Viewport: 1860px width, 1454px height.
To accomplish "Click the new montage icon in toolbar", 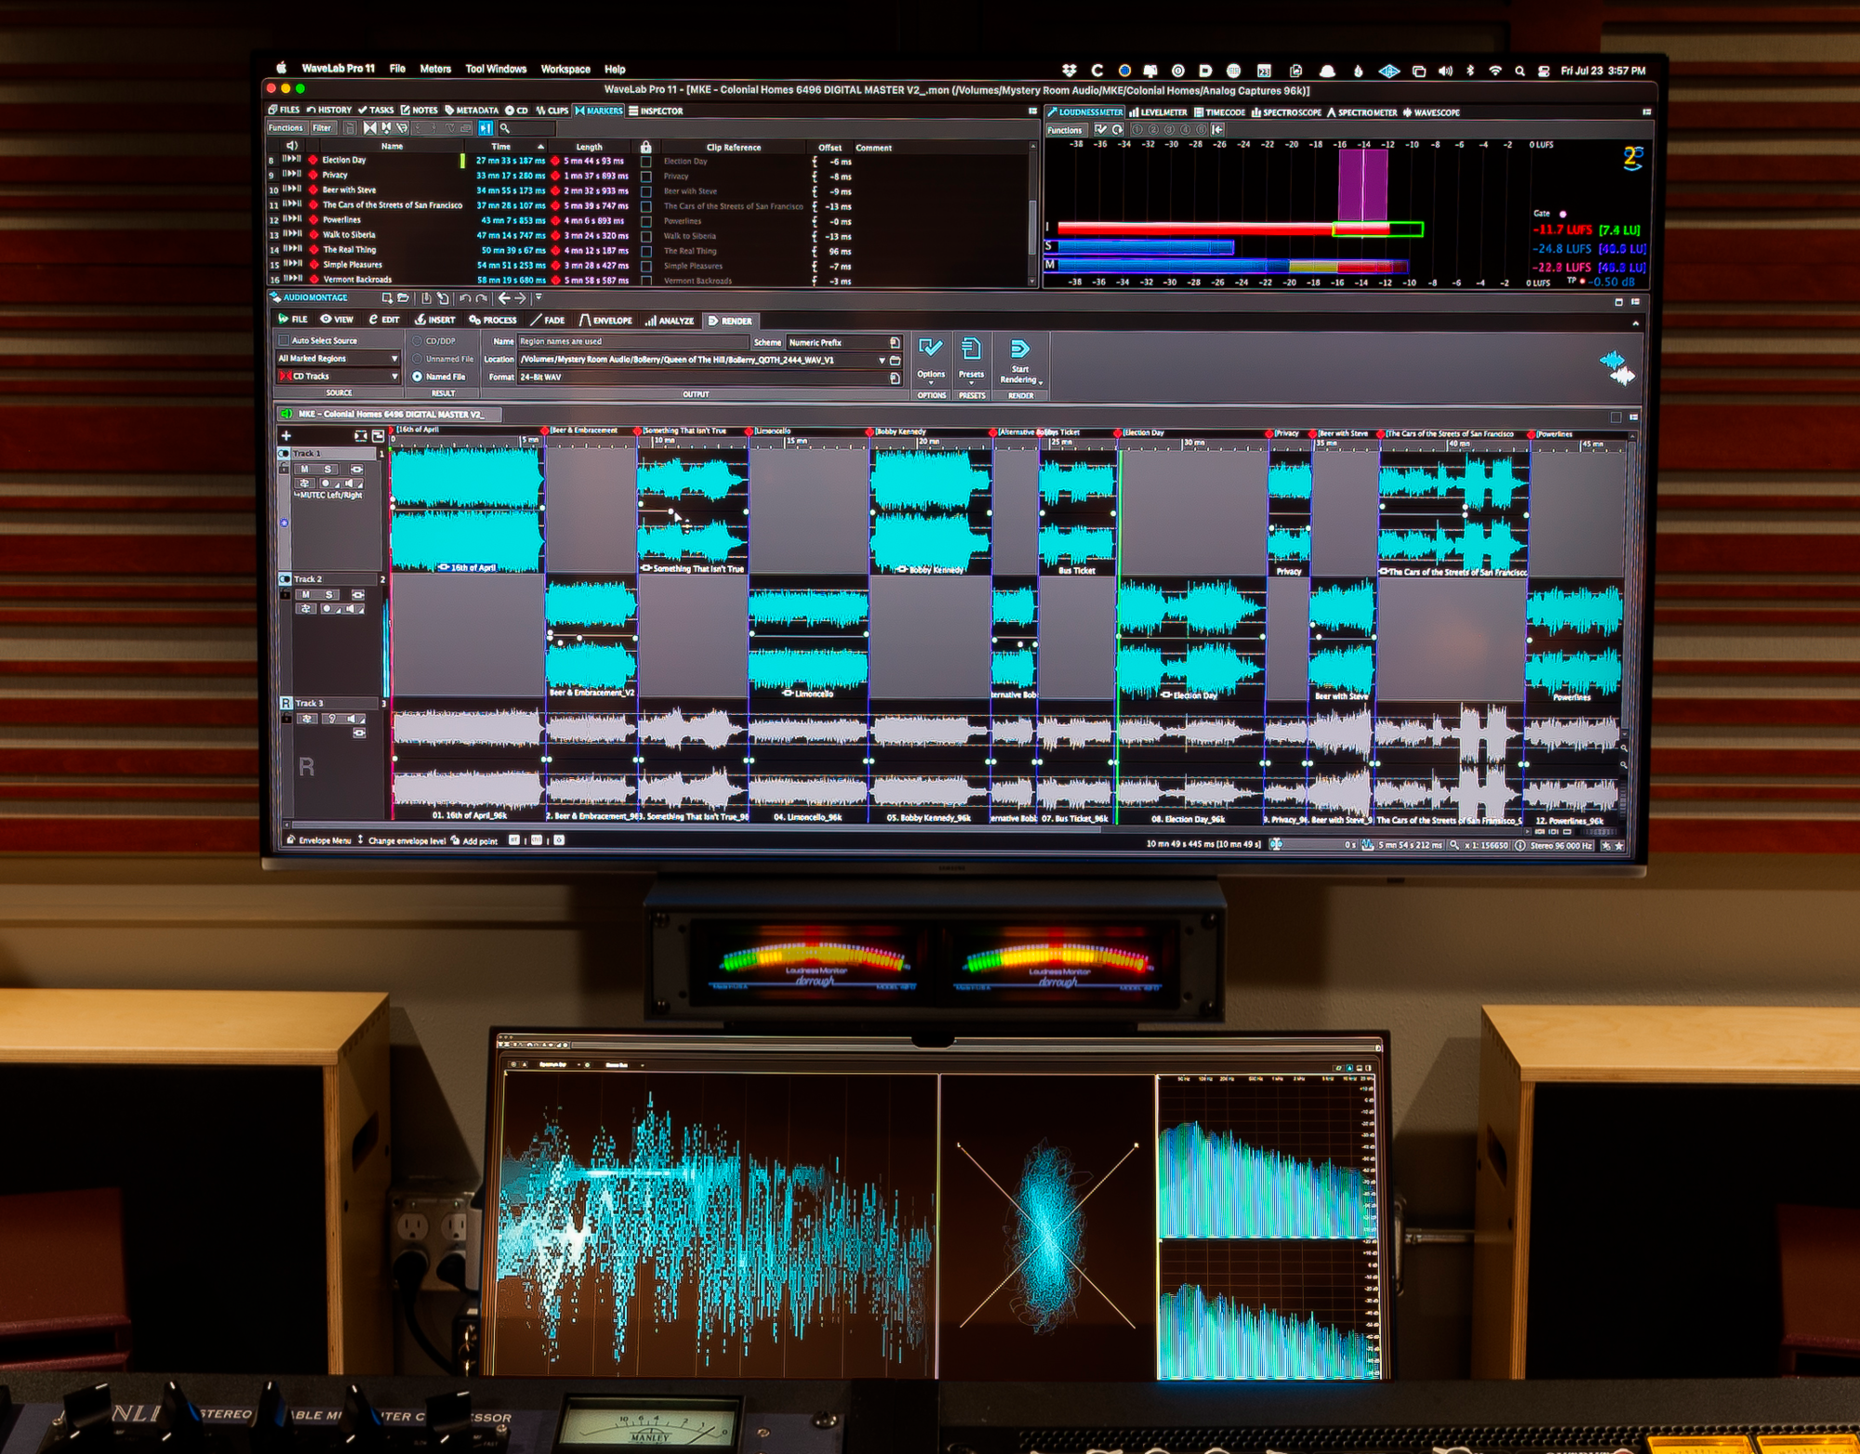I will click(x=387, y=298).
